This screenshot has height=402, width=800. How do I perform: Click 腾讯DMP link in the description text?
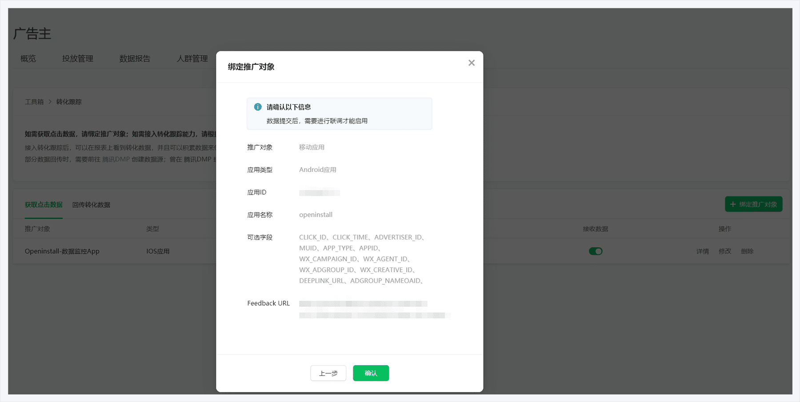pos(116,159)
